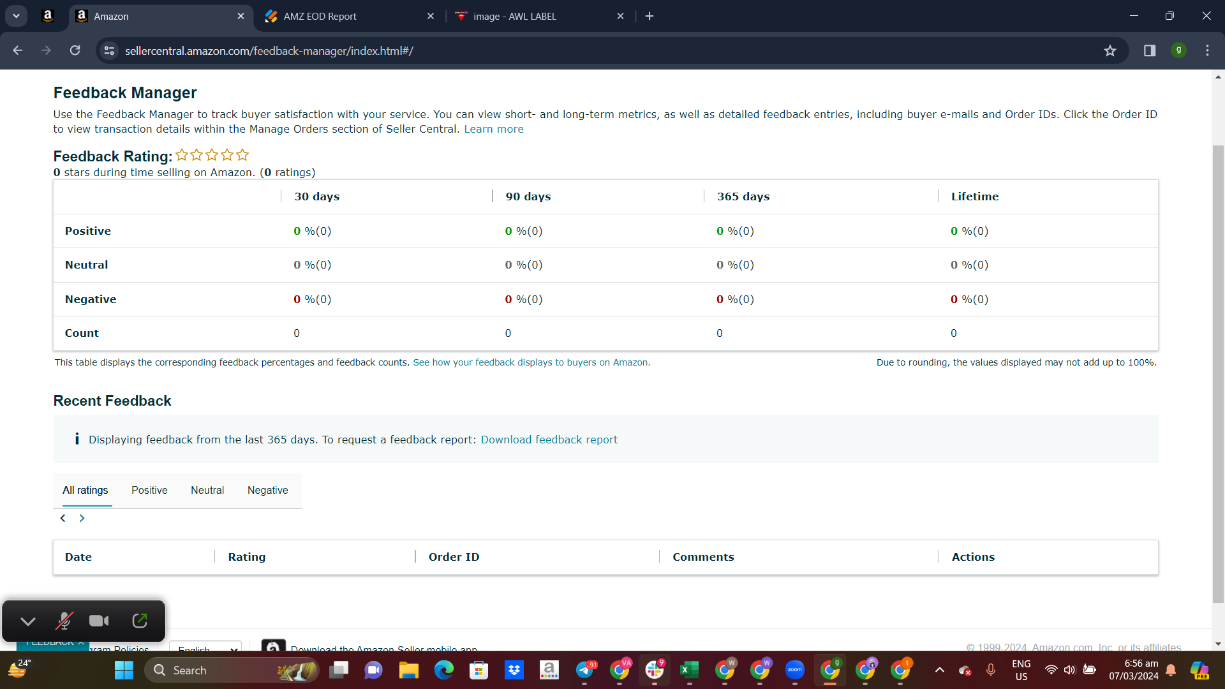Select the Positive ratings tab

149,490
